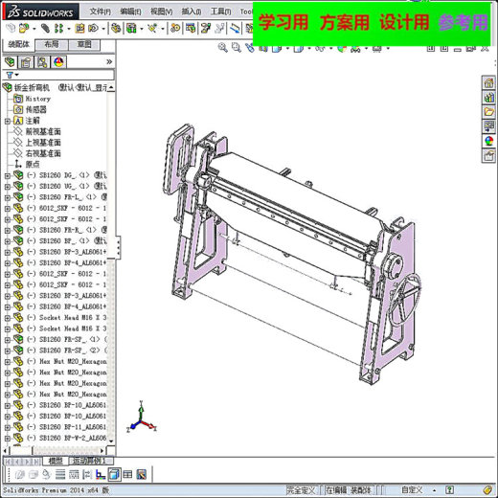Click the new motion study icon

(175, 28)
